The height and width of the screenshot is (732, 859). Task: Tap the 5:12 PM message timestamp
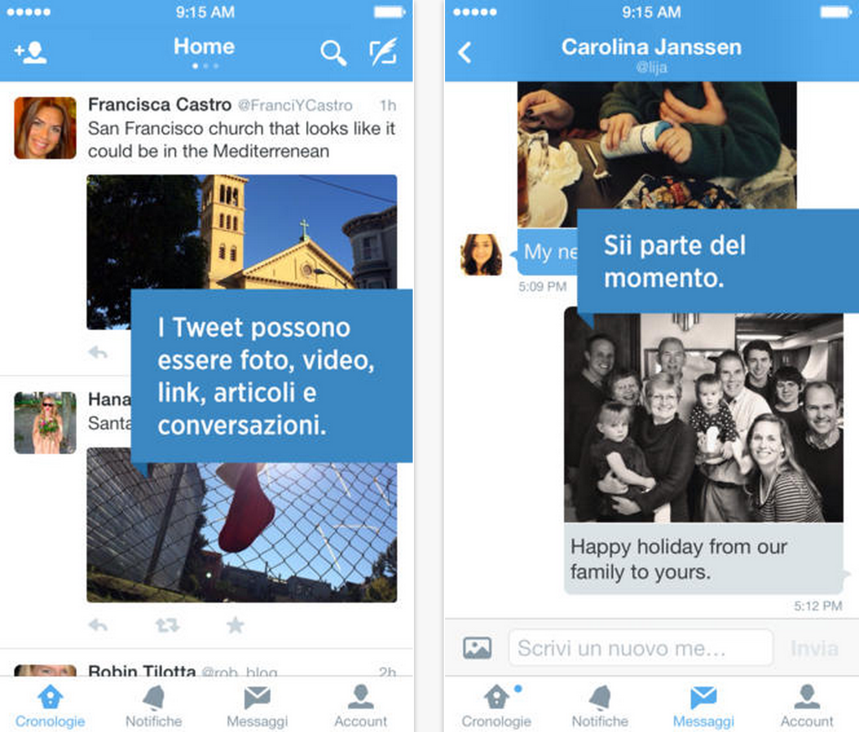[818, 606]
